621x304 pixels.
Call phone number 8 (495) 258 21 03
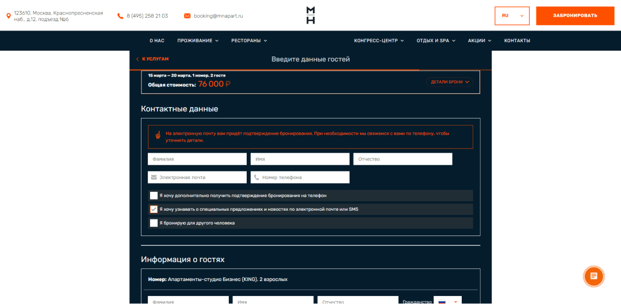(x=147, y=16)
